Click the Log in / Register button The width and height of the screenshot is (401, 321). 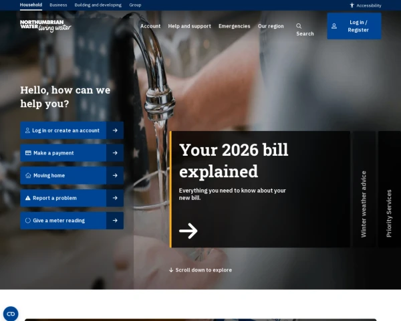click(x=354, y=26)
